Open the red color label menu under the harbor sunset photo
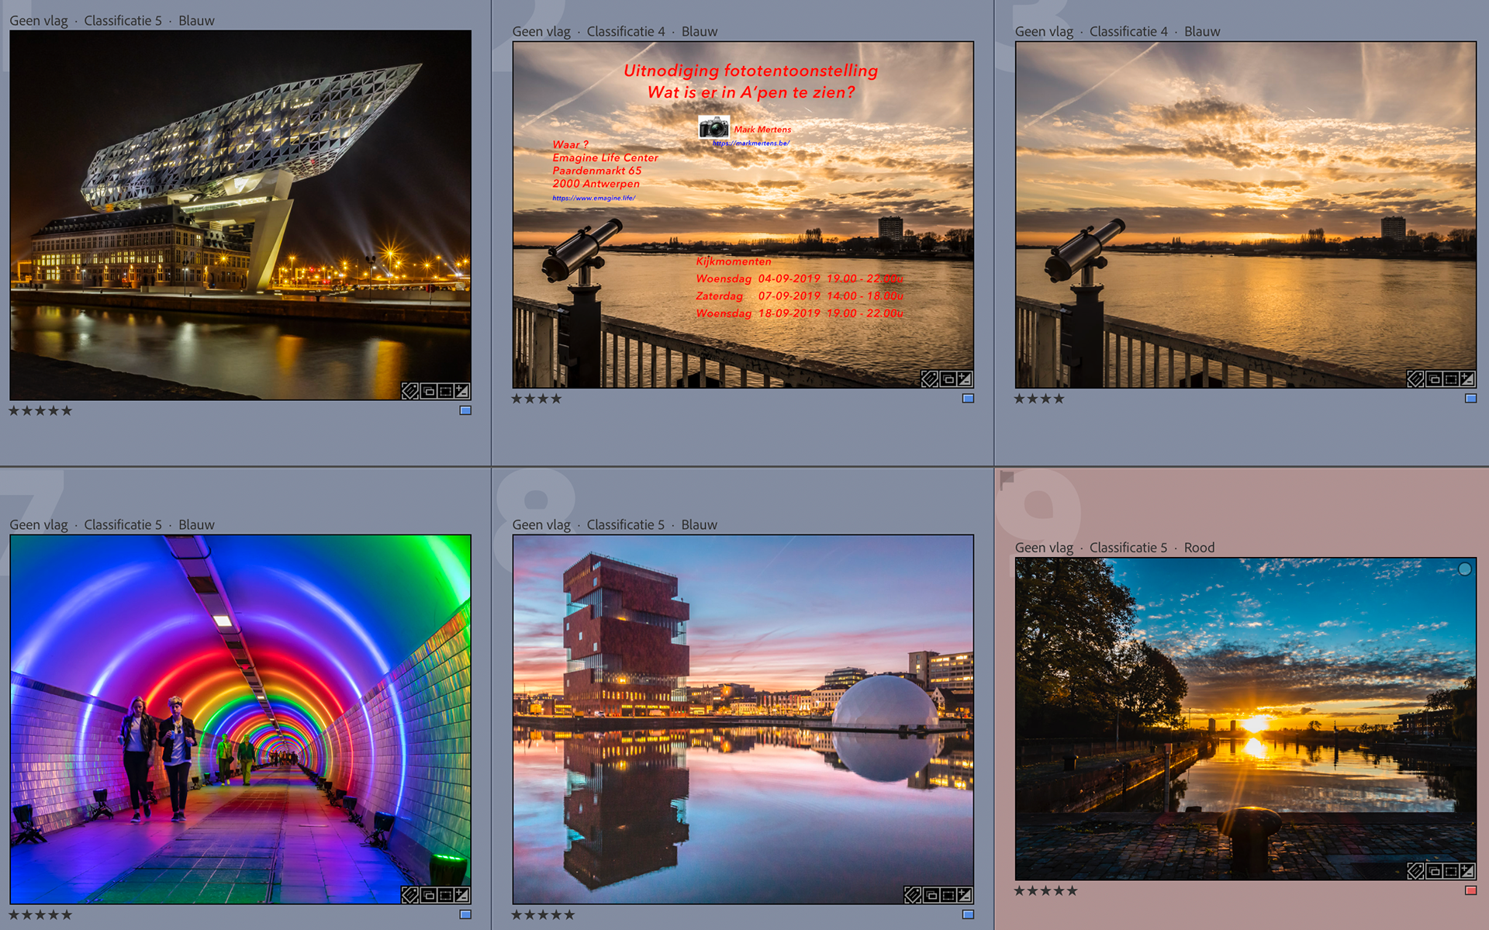Viewport: 1489px width, 930px height. point(1470,890)
